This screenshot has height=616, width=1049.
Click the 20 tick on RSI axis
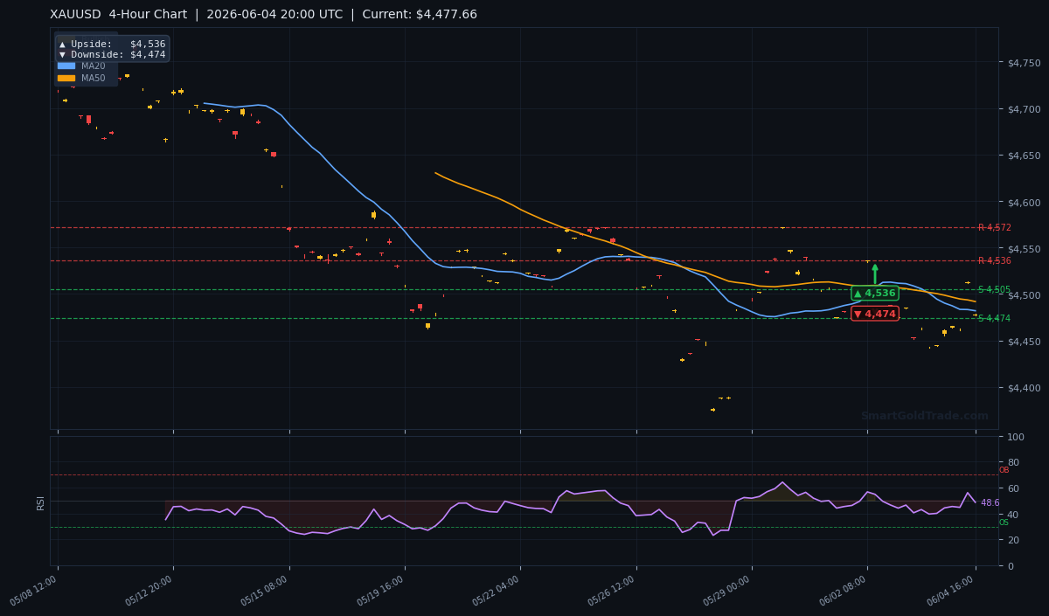(x=1013, y=540)
